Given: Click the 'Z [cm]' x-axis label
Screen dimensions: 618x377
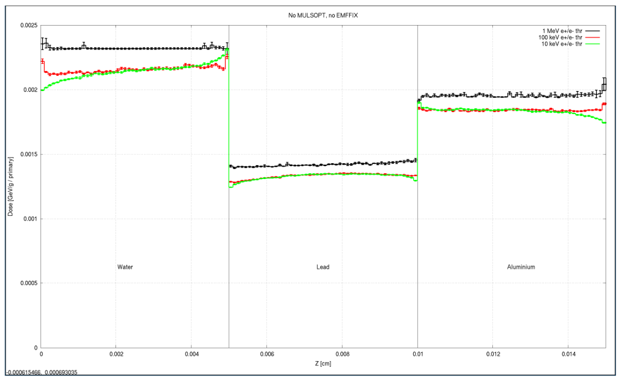Looking at the screenshot, I should click(x=323, y=363).
